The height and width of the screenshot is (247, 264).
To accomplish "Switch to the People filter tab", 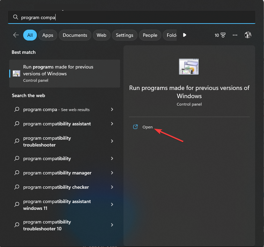I will coord(150,35).
